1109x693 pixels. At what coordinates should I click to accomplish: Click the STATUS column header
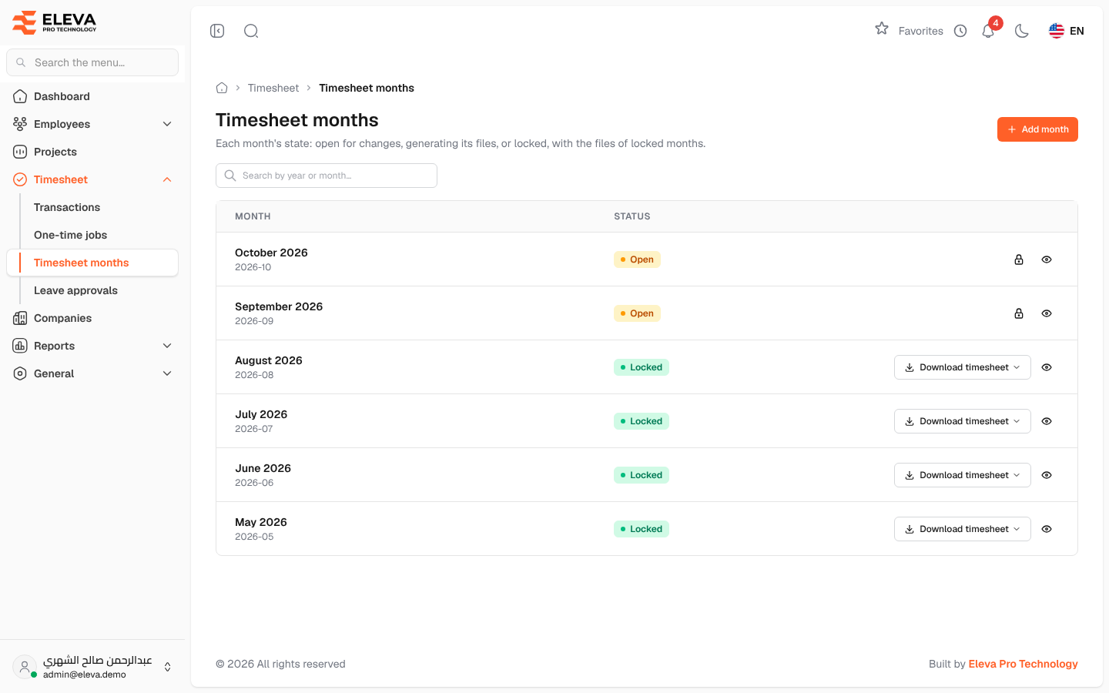coord(632,216)
